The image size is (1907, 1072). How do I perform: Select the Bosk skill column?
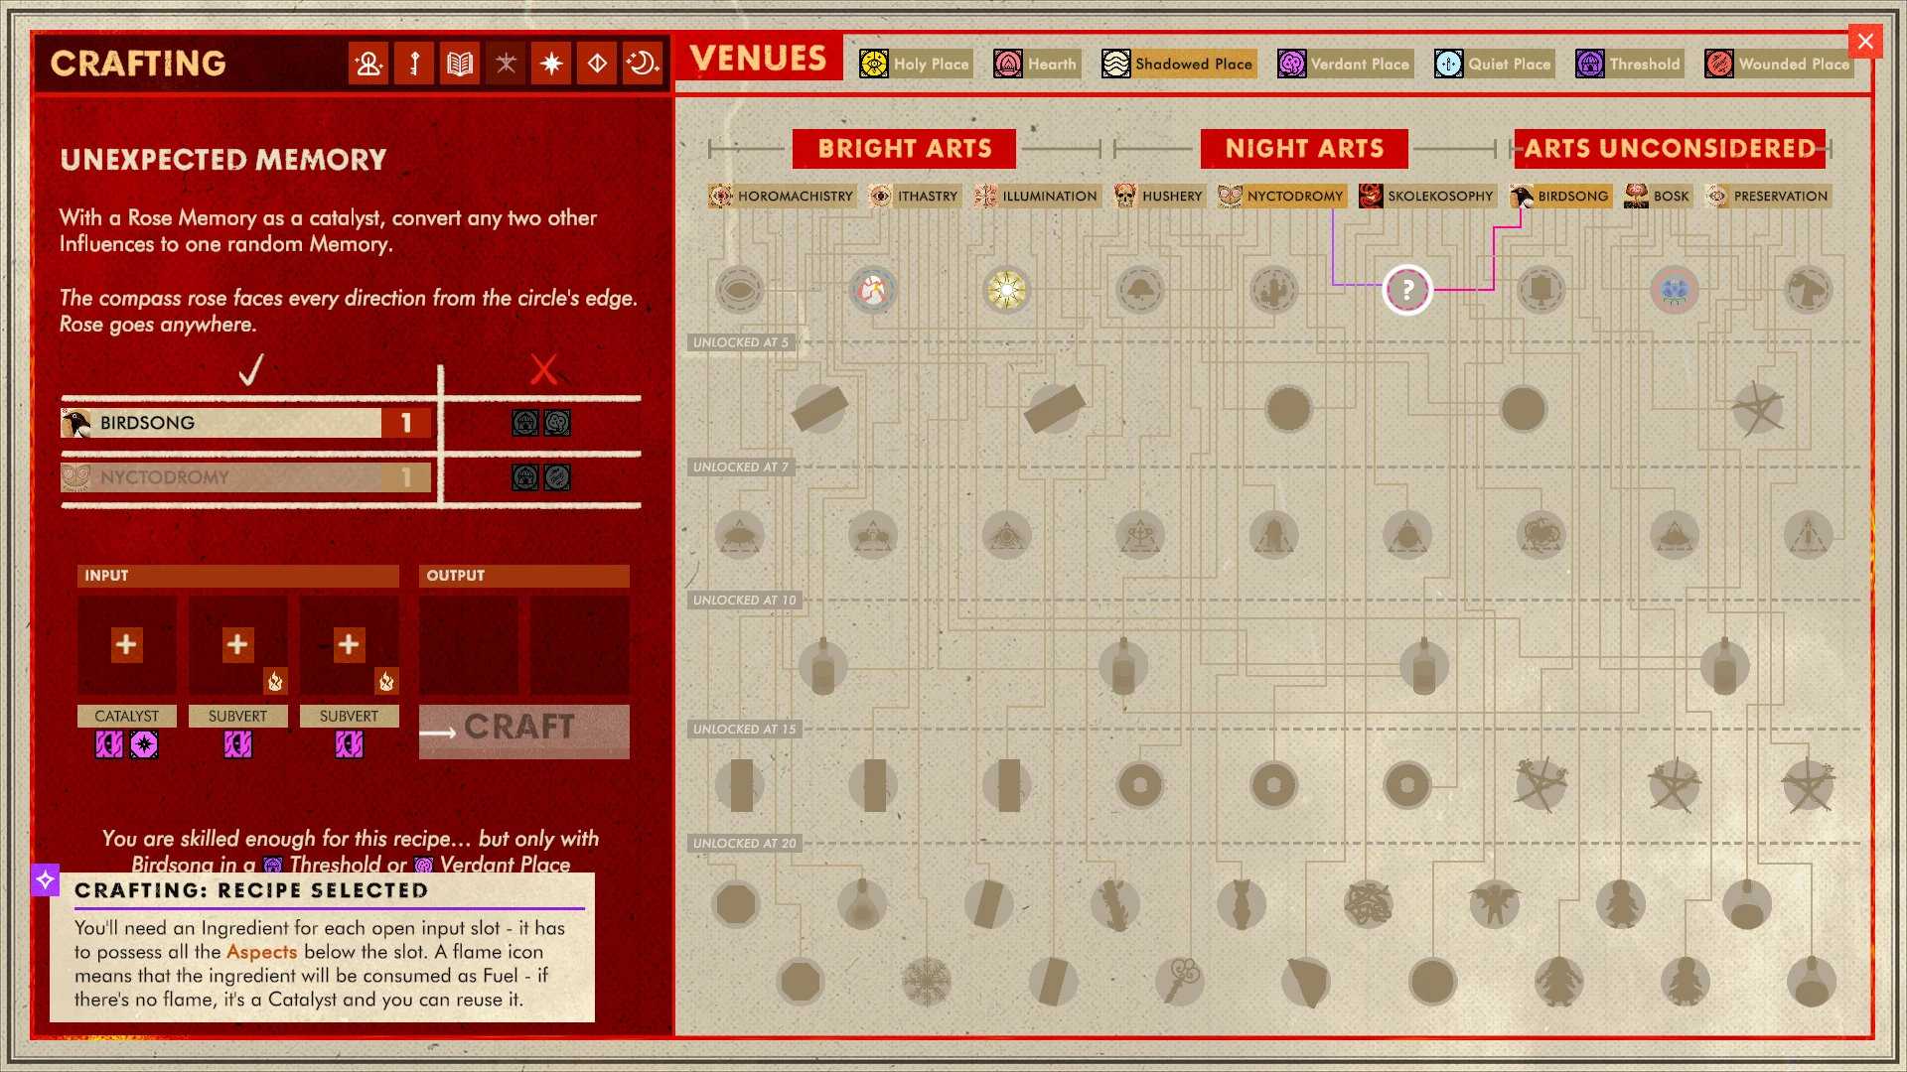click(1658, 196)
